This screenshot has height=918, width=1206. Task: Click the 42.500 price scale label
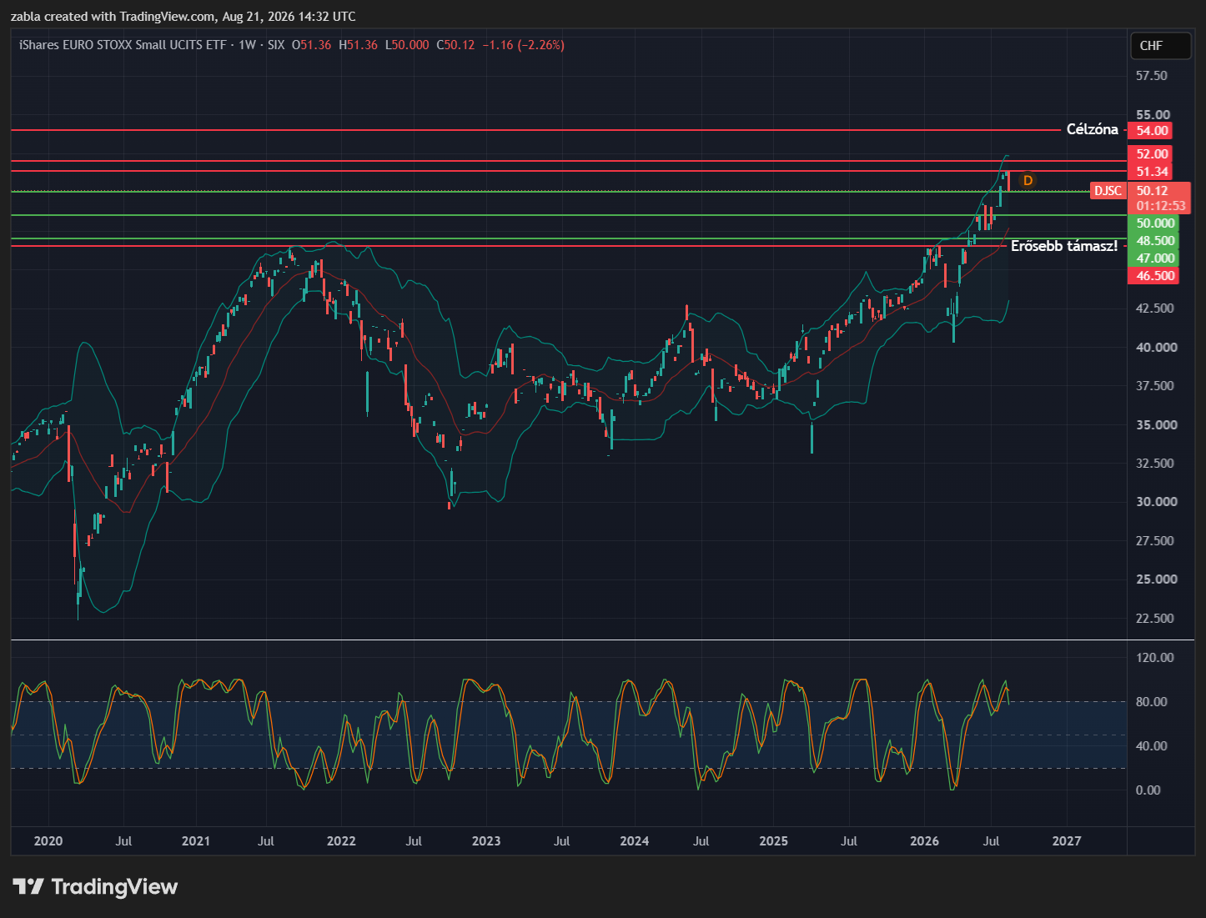pos(1156,308)
